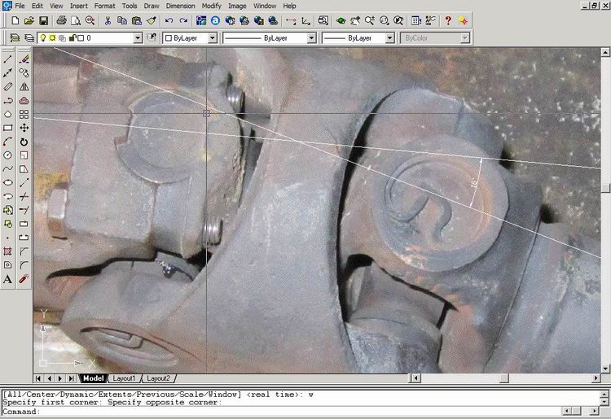Click the Print icon
The height and width of the screenshot is (419, 611).
[62, 20]
